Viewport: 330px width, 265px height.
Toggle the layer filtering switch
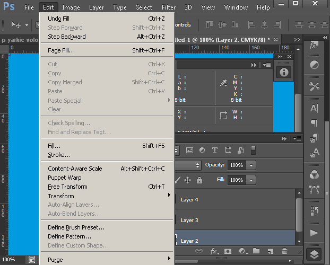[254, 150]
